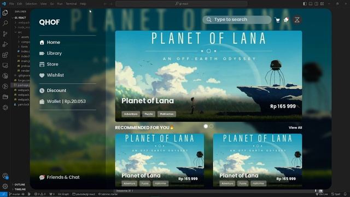Screen dimensions: 350x197
Task: Click Spell checker status bar item
Action: (x=336, y=194)
